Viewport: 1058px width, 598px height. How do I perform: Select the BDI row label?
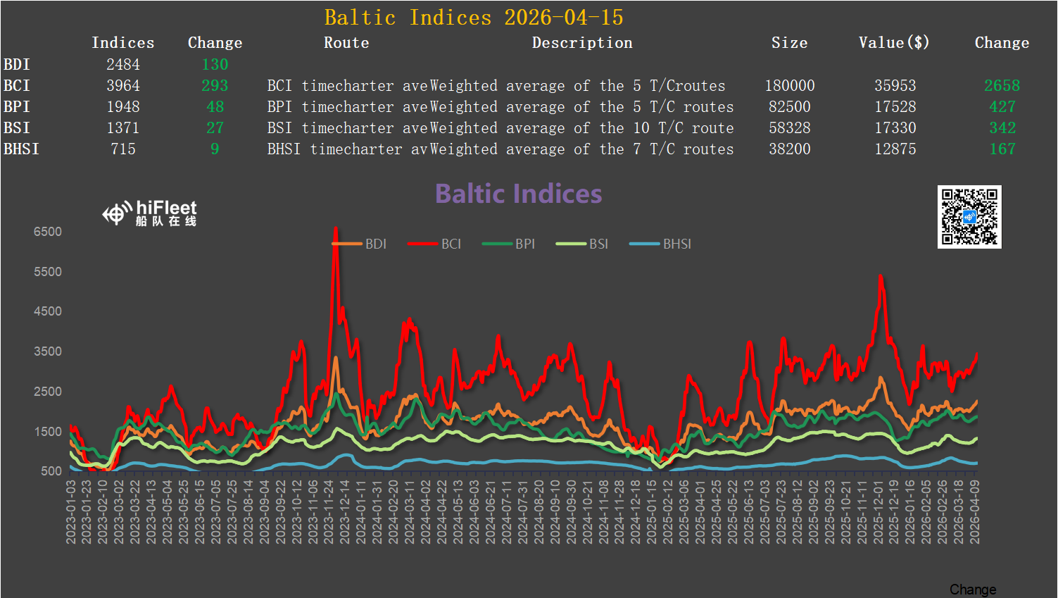[17, 65]
